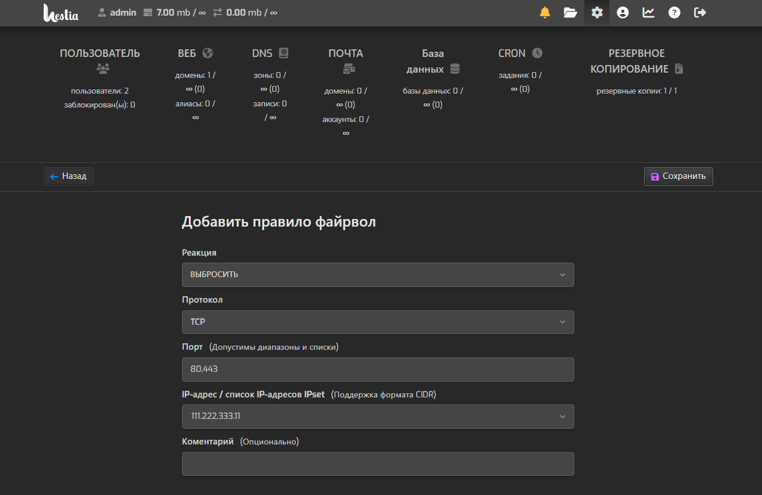Click the disk usage icon in header
This screenshot has height=495, width=762.
pos(148,12)
